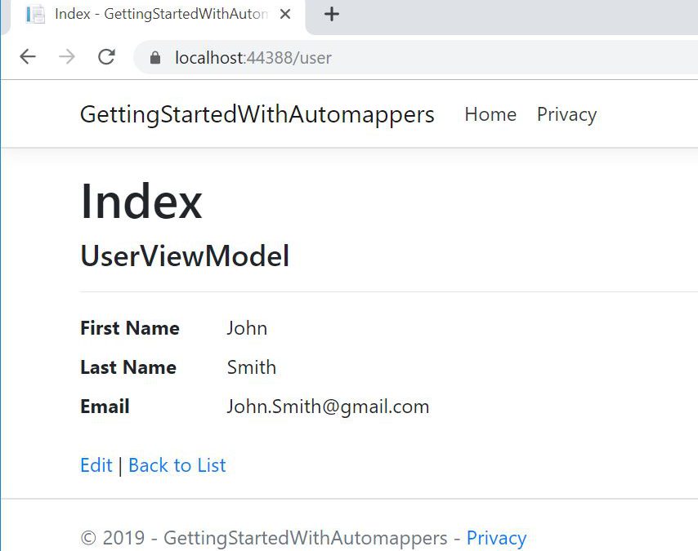The height and width of the screenshot is (551, 698).
Task: Open Privacy in the top navbar
Action: 566,114
